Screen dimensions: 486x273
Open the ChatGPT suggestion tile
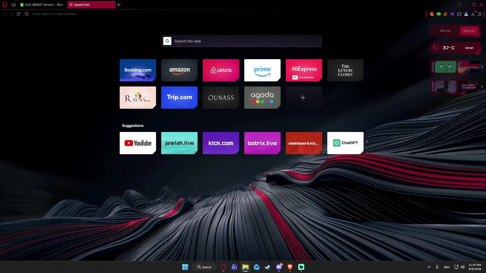(345, 143)
